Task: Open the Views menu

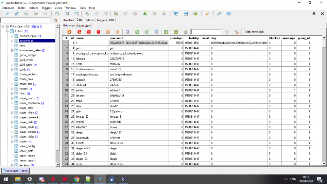Action: (x=59, y=8)
